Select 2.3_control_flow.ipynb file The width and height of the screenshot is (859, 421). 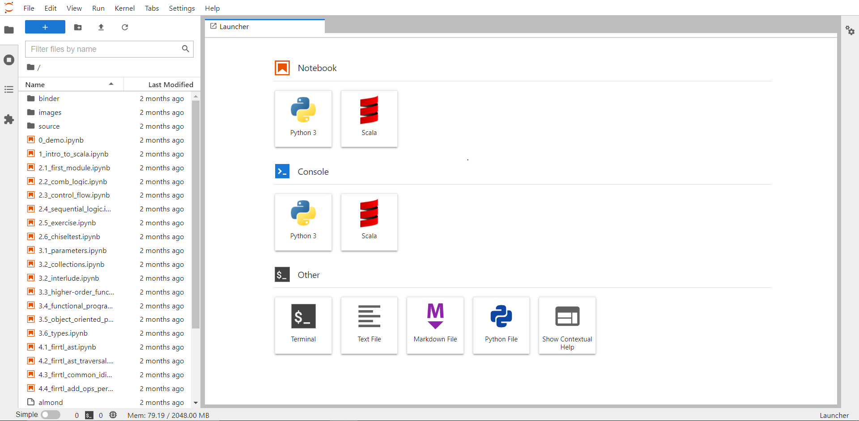point(105,195)
